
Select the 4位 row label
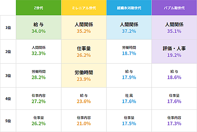8,99
